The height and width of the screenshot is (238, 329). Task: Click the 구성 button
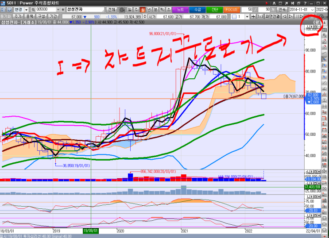[42, 16]
